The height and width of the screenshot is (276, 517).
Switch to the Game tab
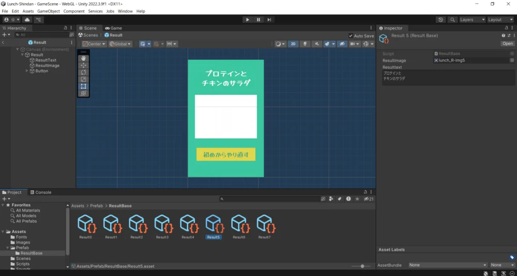coord(113,28)
